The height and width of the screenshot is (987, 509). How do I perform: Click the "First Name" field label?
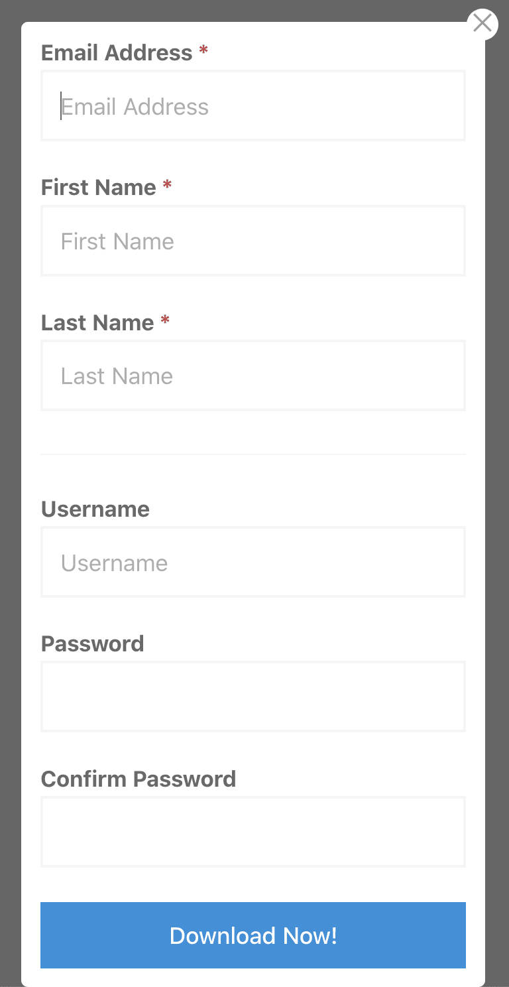point(98,188)
